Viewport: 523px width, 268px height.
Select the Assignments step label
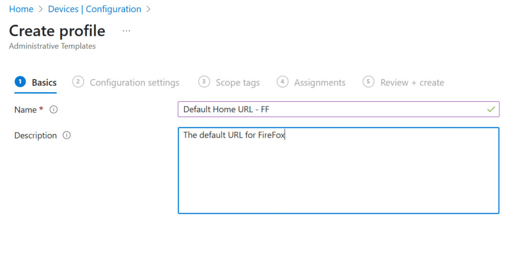tap(320, 83)
